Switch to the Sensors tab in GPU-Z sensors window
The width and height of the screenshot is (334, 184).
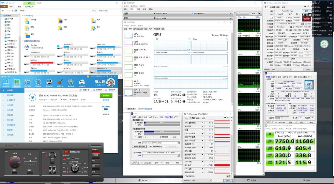point(192,118)
